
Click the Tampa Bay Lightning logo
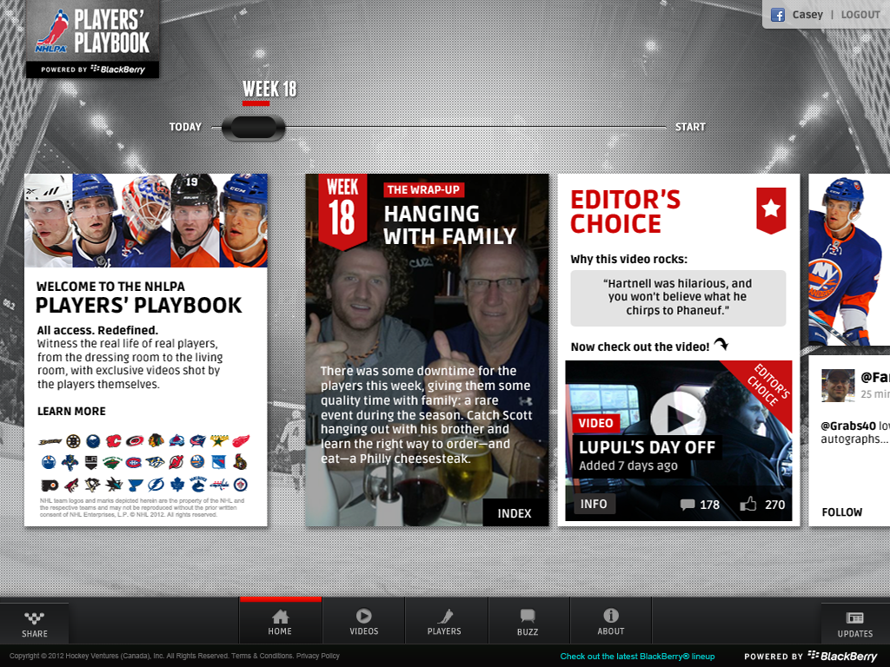pos(156,485)
